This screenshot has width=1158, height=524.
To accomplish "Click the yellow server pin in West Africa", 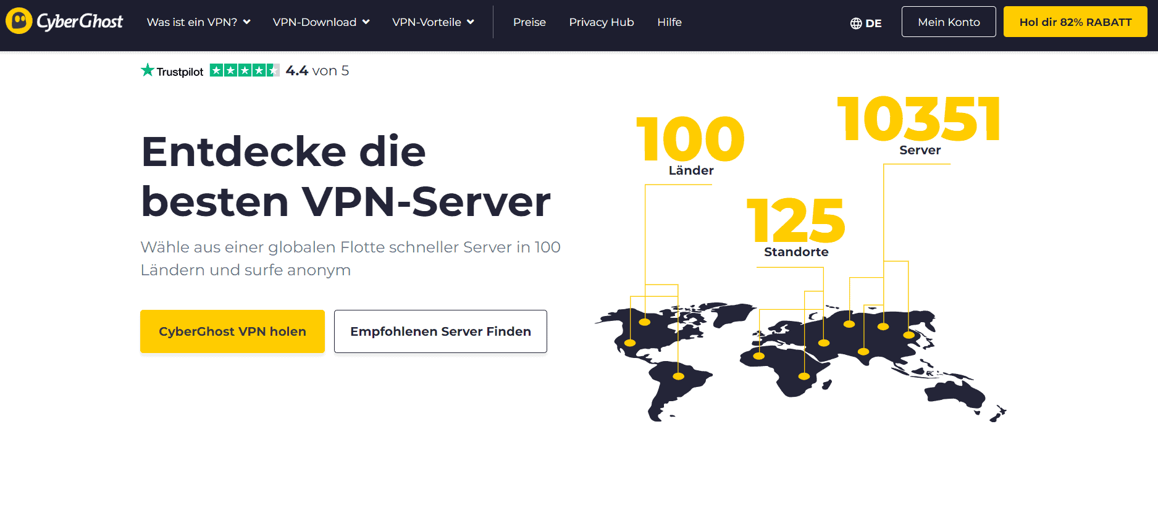I will (759, 356).
